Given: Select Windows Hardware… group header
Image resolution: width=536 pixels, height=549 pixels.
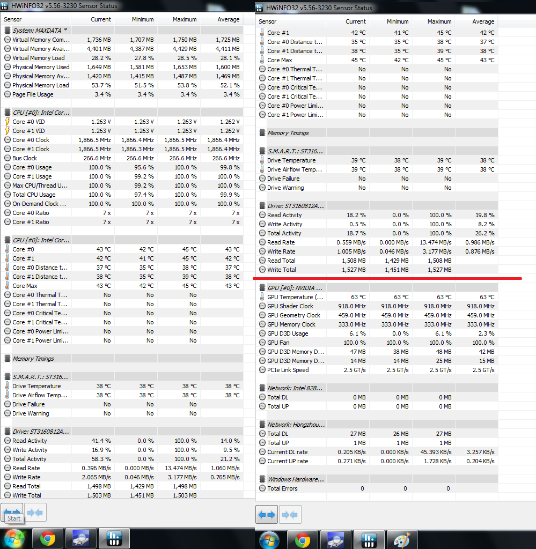Looking at the screenshot, I should (x=377, y=479).
